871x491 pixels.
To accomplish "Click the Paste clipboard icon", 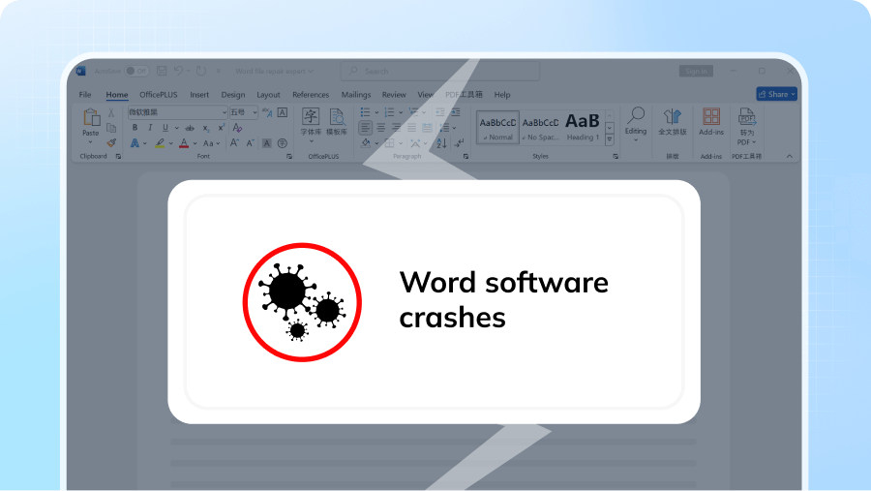I will tap(91, 118).
